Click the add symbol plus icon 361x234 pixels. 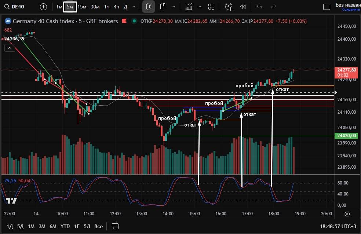click(43, 7)
